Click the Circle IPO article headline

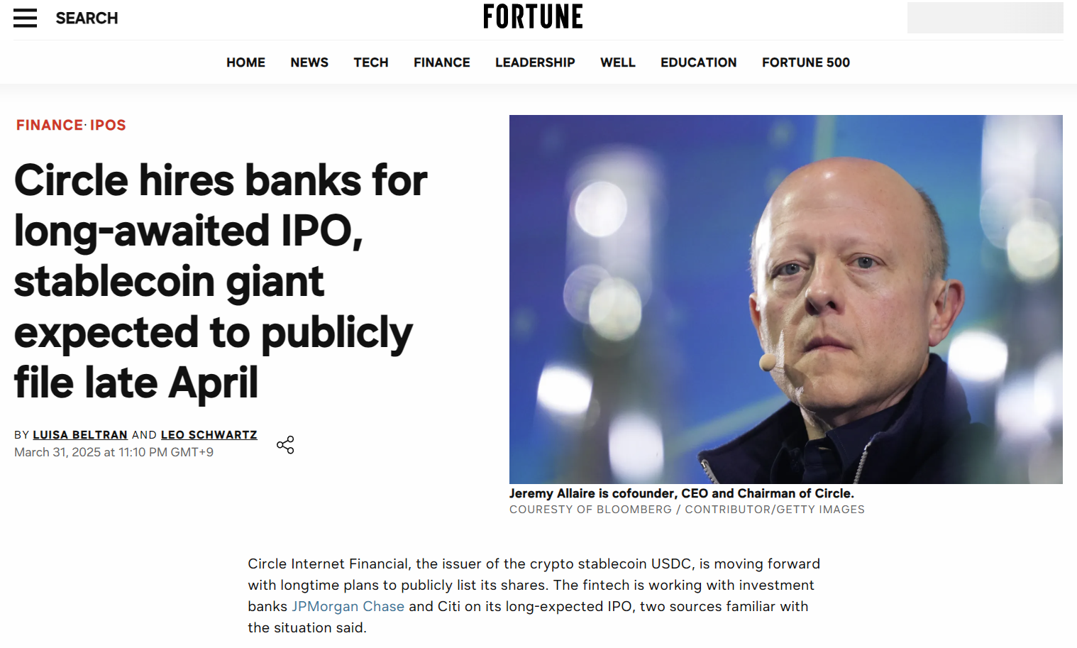[x=220, y=281]
